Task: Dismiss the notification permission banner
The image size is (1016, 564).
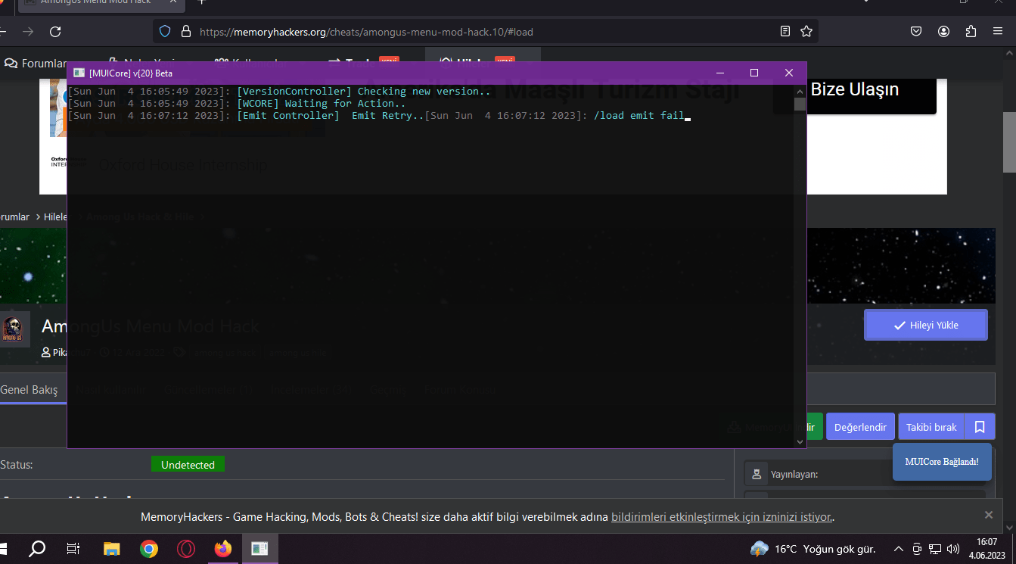Action: point(988,515)
